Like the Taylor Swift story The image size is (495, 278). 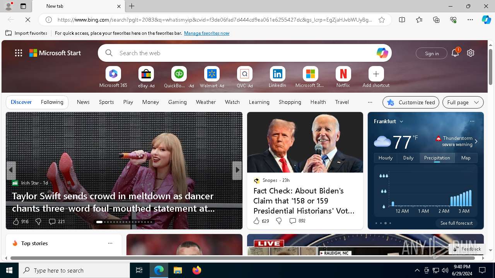(x=16, y=222)
